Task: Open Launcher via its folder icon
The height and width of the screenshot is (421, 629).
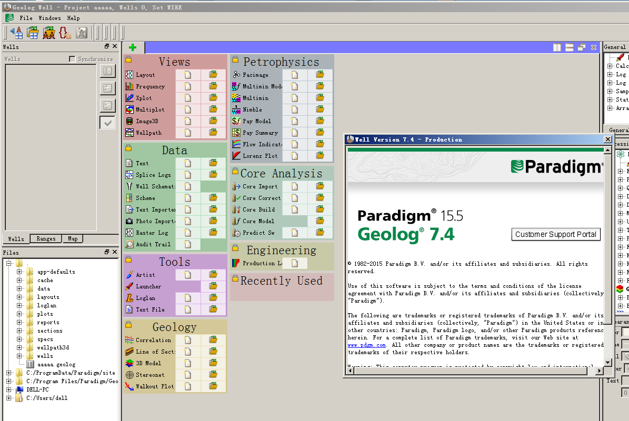Action: 213,286
